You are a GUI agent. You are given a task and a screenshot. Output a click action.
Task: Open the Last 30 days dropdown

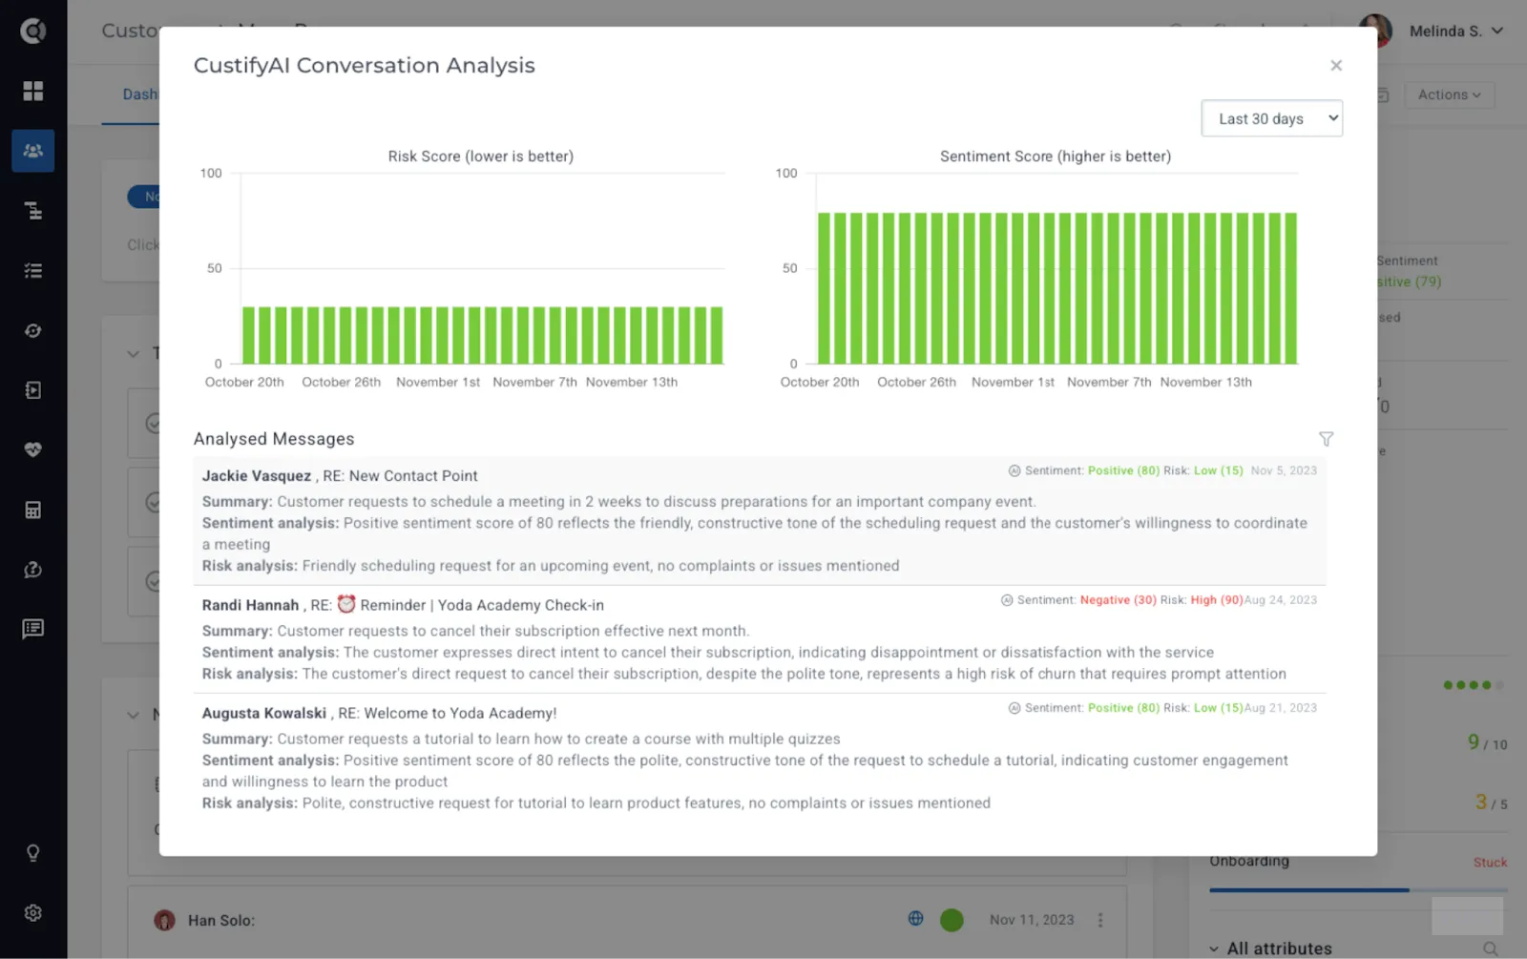click(1271, 118)
